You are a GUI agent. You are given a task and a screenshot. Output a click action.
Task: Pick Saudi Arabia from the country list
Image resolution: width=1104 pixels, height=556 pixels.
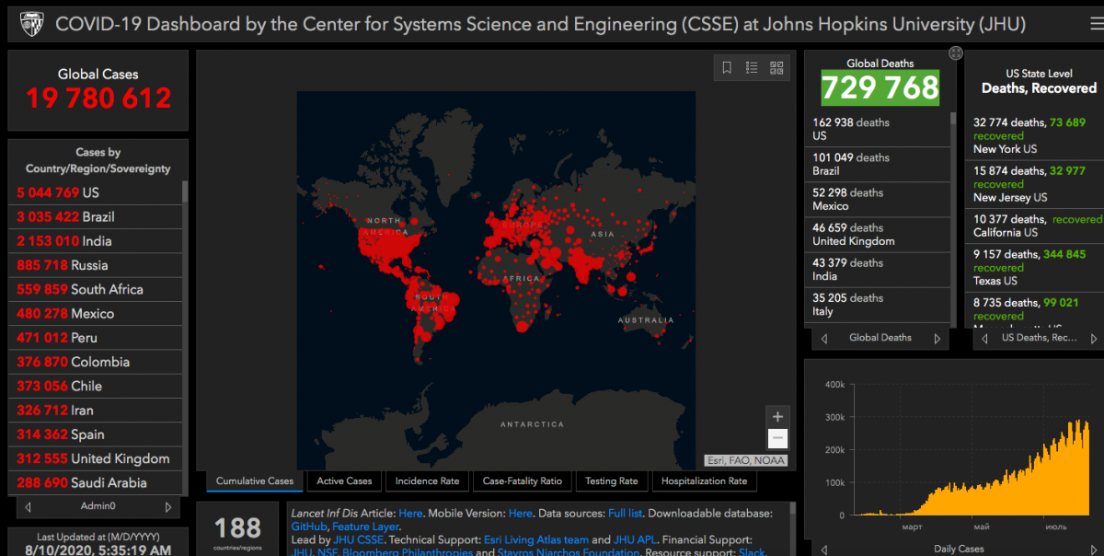click(96, 482)
